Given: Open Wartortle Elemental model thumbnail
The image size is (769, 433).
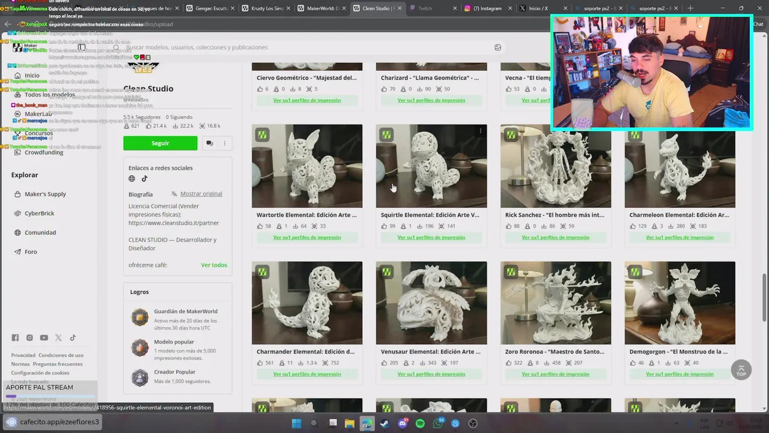Looking at the screenshot, I should pyautogui.click(x=307, y=166).
